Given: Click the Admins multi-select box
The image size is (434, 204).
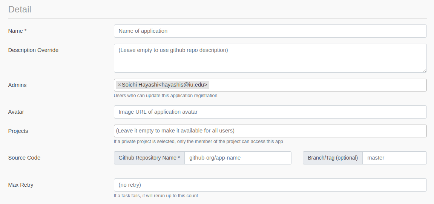Looking at the screenshot, I should (270, 85).
